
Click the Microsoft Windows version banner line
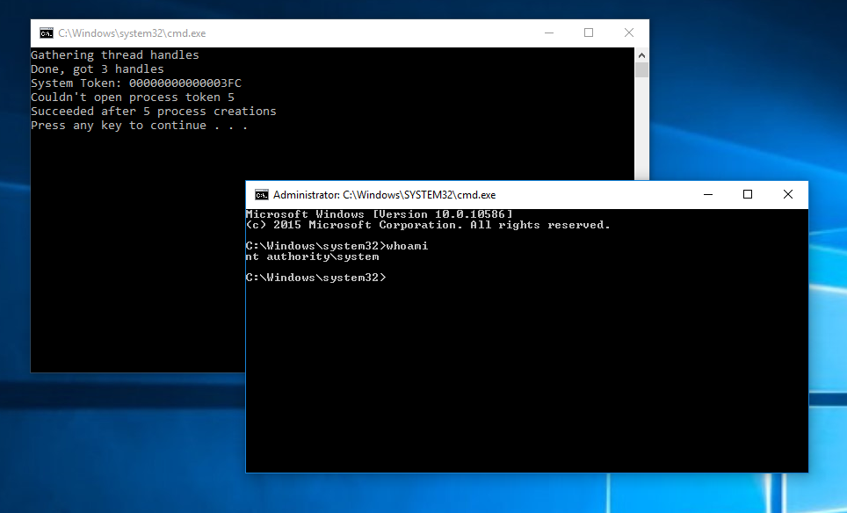tap(379, 214)
